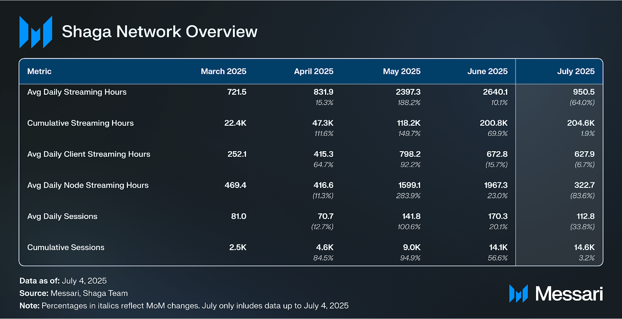This screenshot has height=319, width=622.
Task: Click the 'Metric' column header
Action: [x=39, y=71]
